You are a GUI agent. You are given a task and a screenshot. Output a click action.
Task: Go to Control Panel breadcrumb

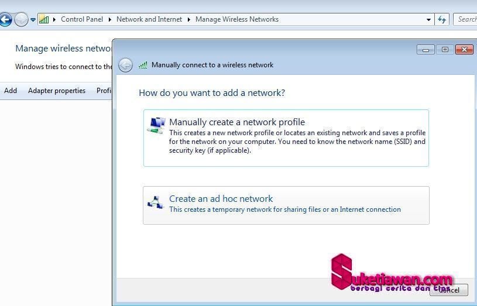(81, 19)
